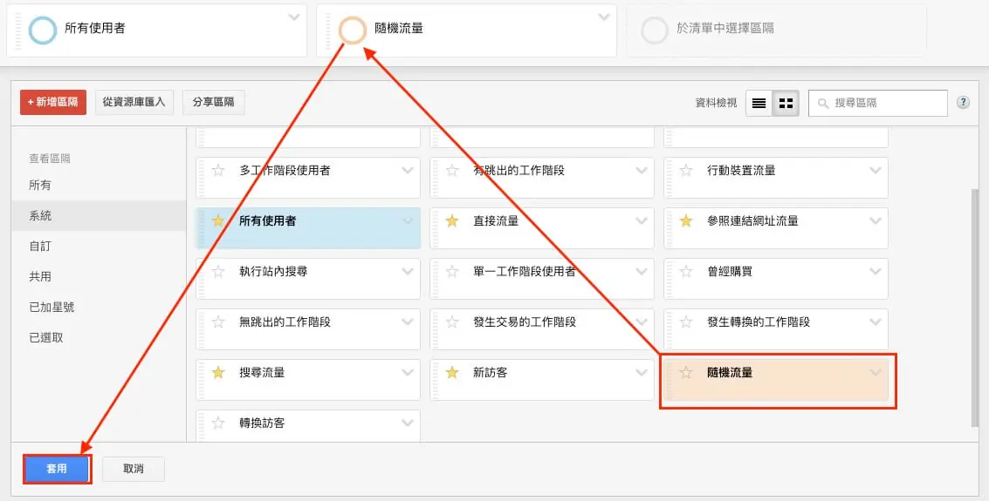The height and width of the screenshot is (501, 989).
Task: Star the 行動裝置流量 segment
Action: [x=686, y=171]
